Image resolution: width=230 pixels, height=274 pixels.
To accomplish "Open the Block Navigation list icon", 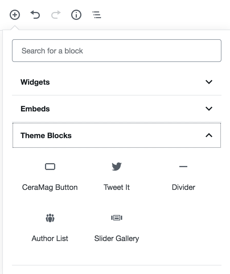I will point(96,15).
